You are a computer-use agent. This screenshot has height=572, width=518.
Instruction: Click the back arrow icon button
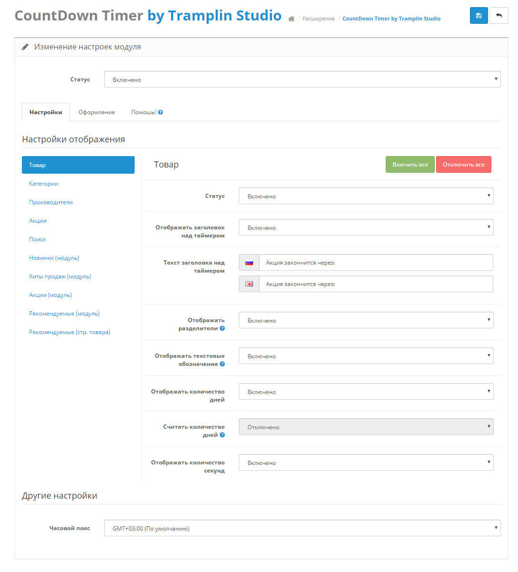click(499, 16)
